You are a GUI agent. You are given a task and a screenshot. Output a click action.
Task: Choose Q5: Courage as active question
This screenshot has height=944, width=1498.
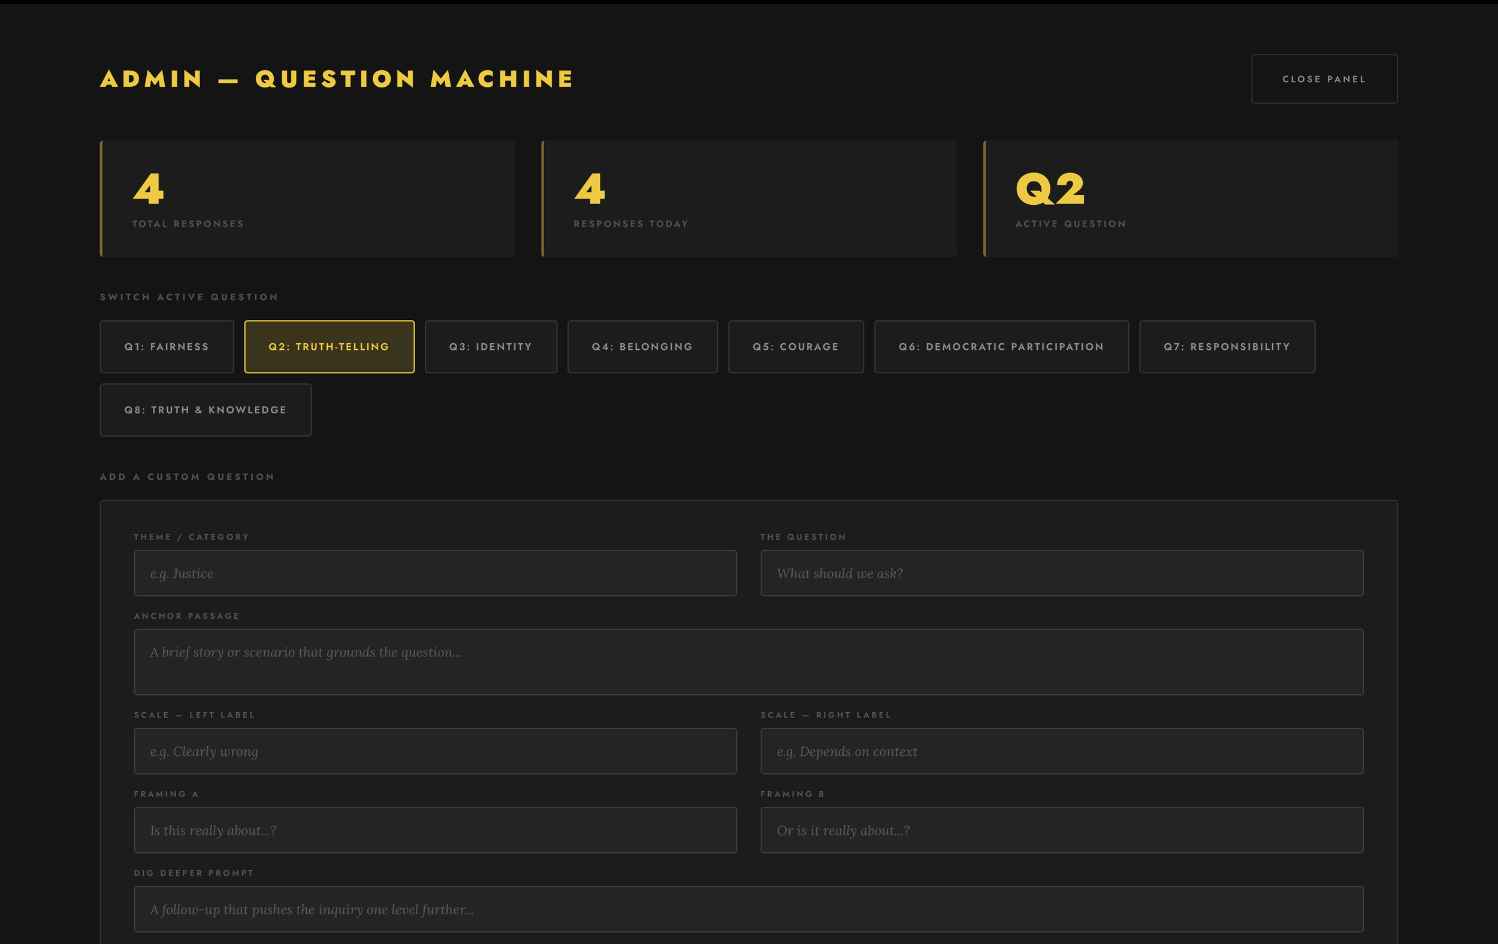click(796, 347)
